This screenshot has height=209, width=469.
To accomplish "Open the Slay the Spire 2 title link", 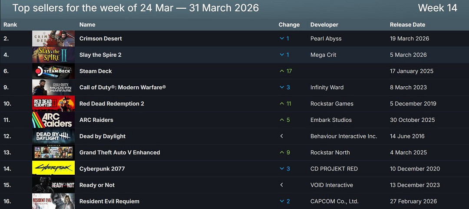I will [100, 55].
